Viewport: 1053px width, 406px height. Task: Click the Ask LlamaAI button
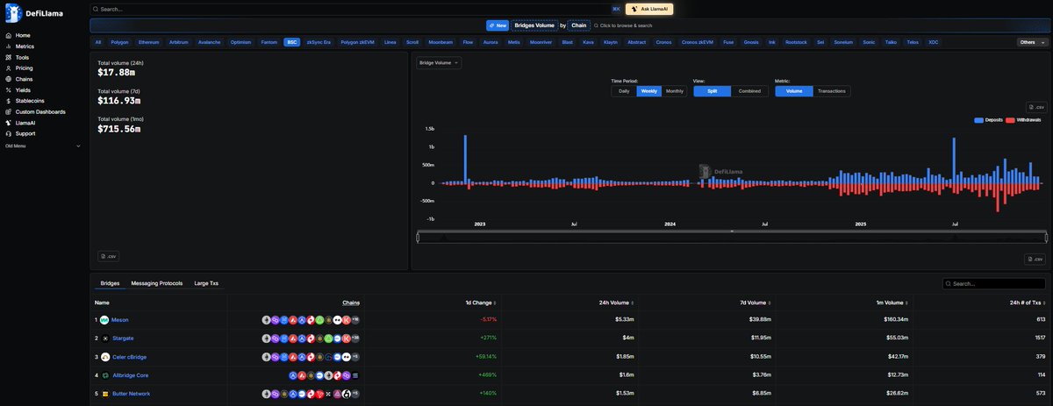point(649,9)
